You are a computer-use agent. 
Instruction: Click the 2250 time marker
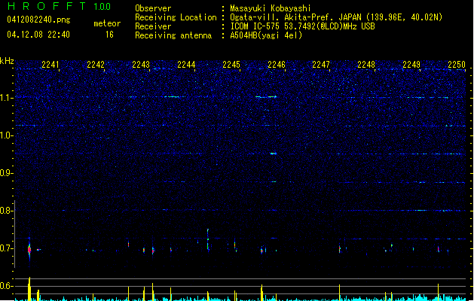tap(457, 65)
